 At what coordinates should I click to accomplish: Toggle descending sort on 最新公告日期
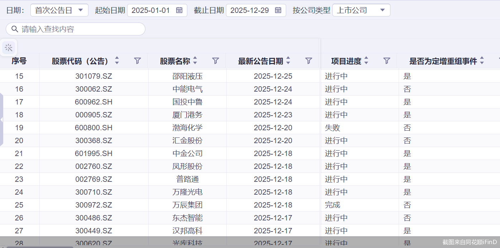(289, 63)
